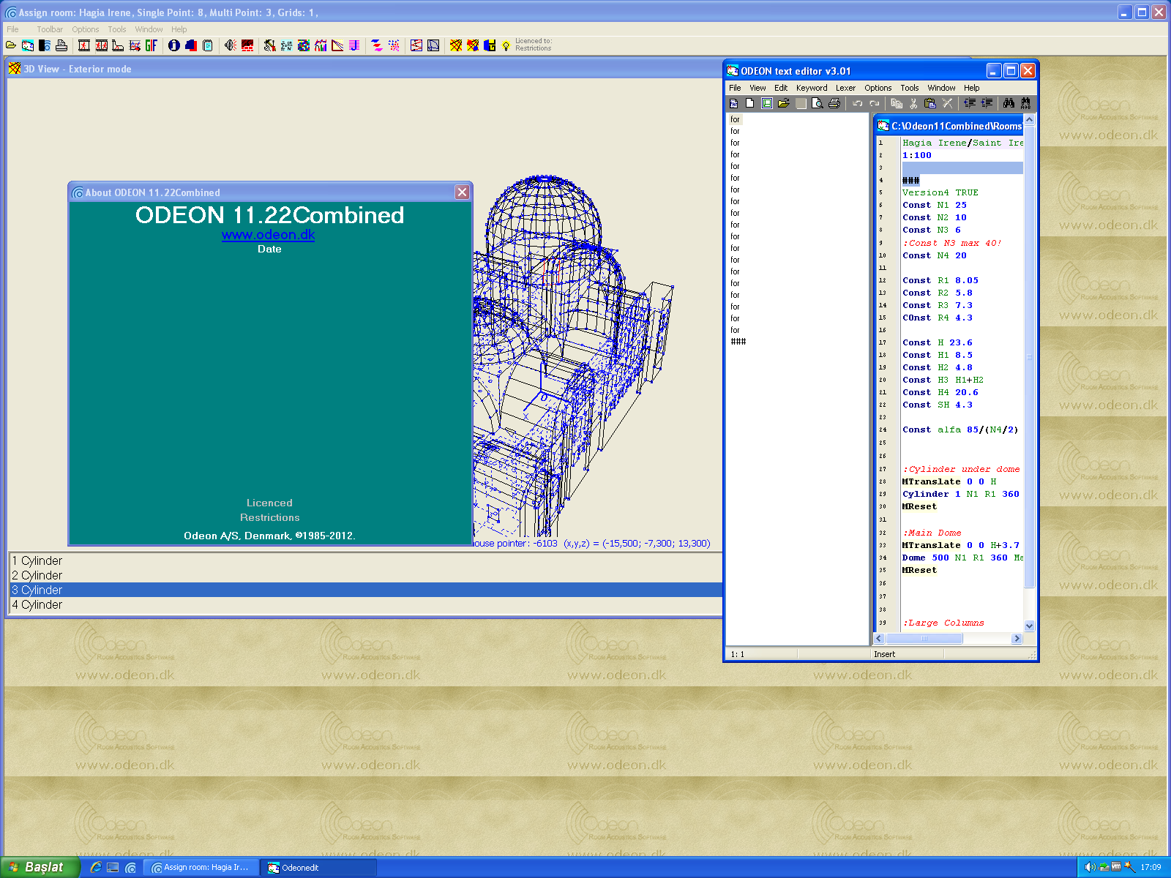Click the GIF export icon
Viewport: 1171px width, 878px height.
(x=151, y=45)
